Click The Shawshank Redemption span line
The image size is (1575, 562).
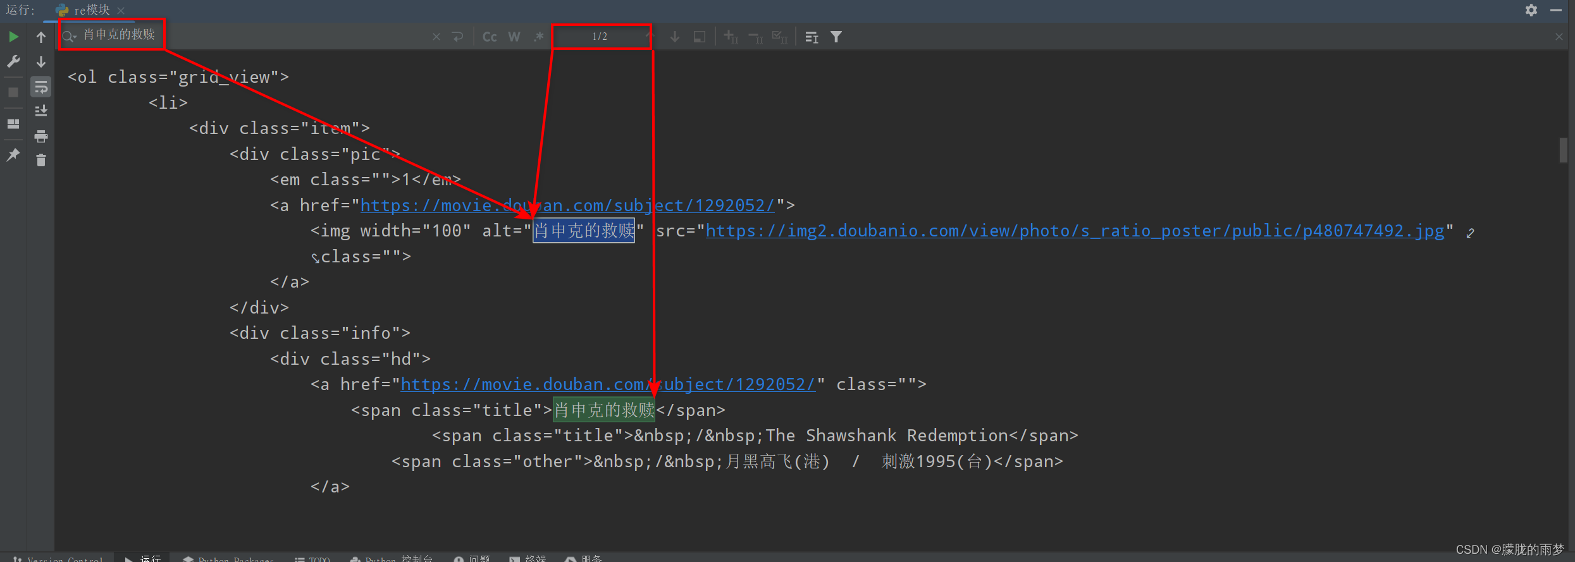tap(755, 436)
